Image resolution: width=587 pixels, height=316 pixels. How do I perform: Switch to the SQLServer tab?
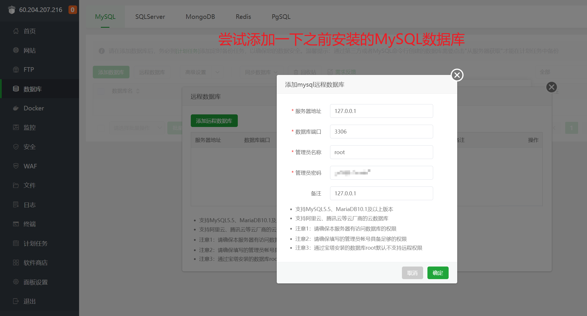[150, 17]
